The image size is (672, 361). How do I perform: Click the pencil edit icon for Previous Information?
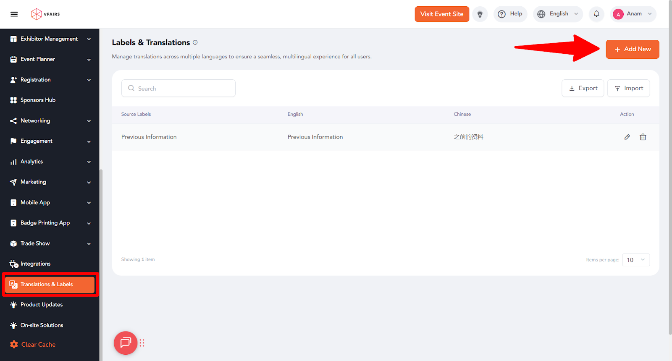pos(627,137)
